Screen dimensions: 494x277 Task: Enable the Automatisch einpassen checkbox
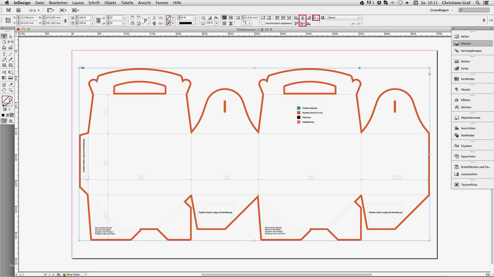tap(263, 23)
